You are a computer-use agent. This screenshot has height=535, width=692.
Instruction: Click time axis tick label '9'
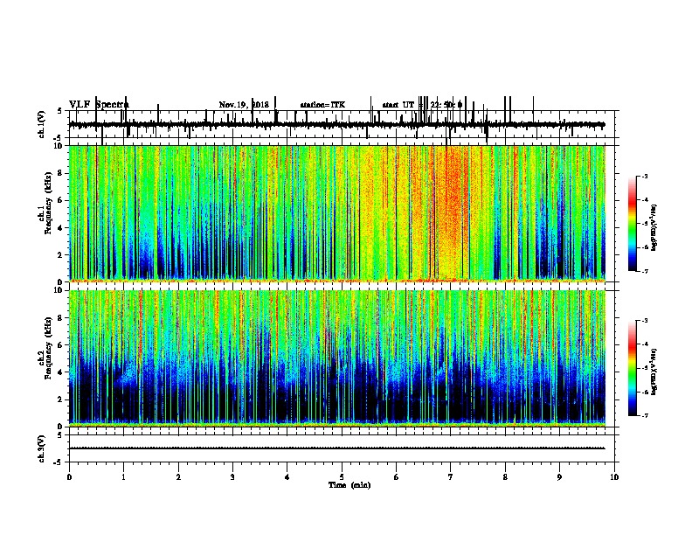point(559,477)
